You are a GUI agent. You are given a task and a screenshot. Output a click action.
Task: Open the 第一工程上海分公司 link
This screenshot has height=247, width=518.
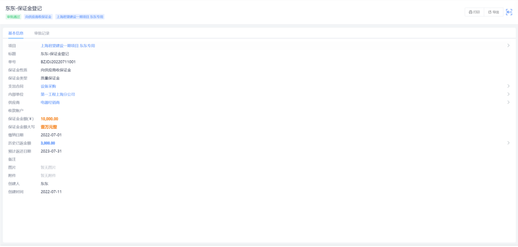pyautogui.click(x=58, y=94)
